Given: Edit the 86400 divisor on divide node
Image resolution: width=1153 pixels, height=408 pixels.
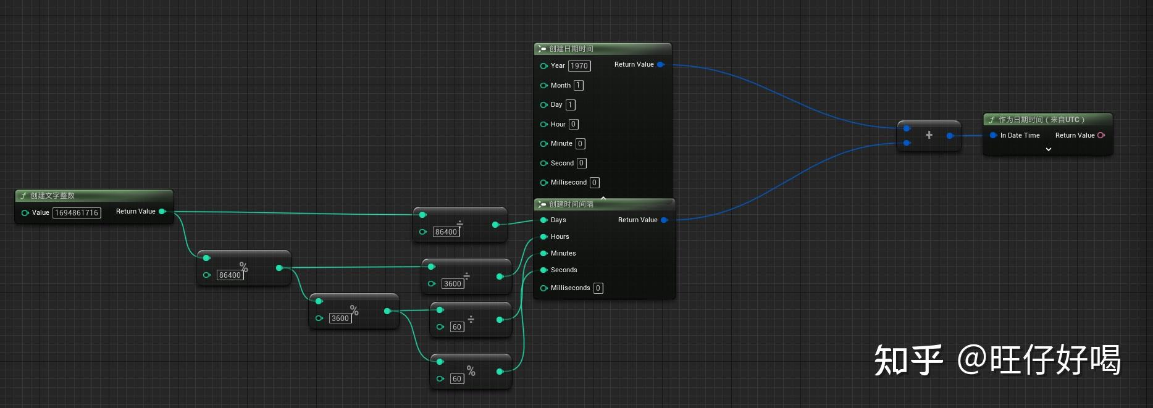Looking at the screenshot, I should (446, 232).
